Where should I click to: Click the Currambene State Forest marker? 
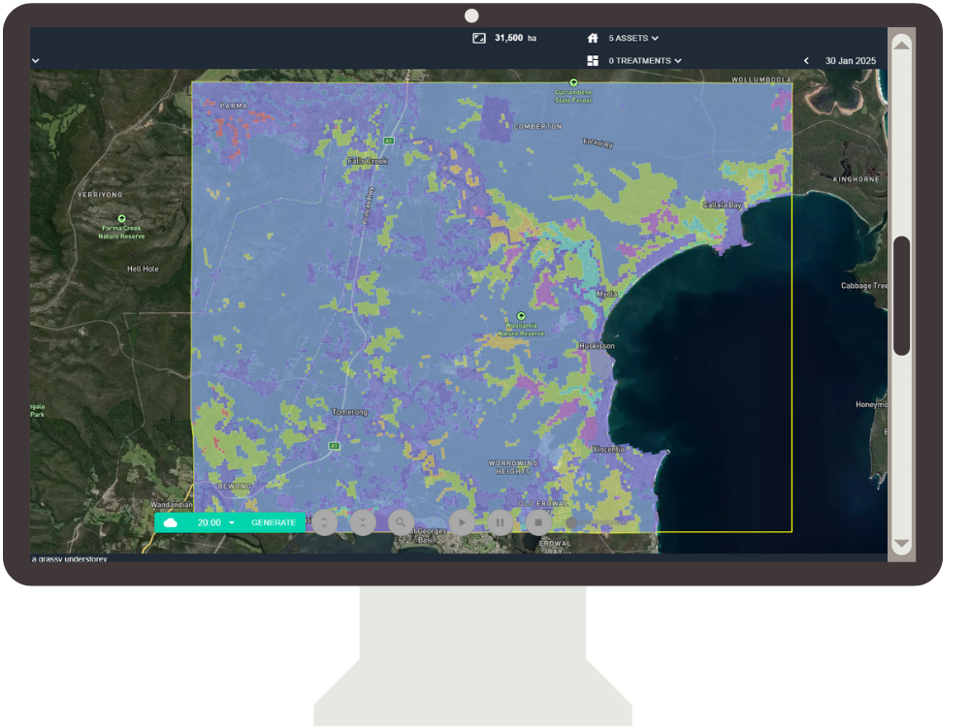(x=573, y=82)
